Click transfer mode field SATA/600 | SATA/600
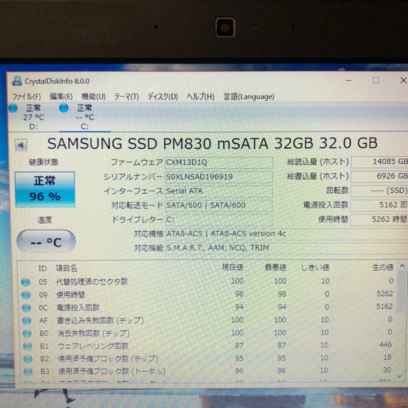The height and width of the screenshot is (408, 408). pyautogui.click(x=219, y=205)
